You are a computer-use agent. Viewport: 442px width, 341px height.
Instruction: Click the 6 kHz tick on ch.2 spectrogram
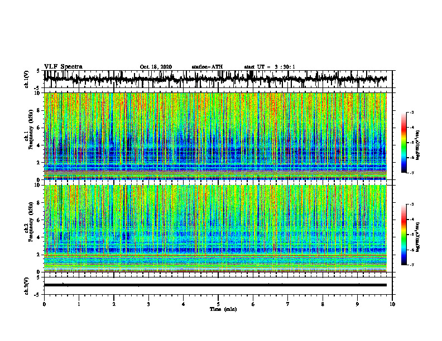tap(39, 220)
